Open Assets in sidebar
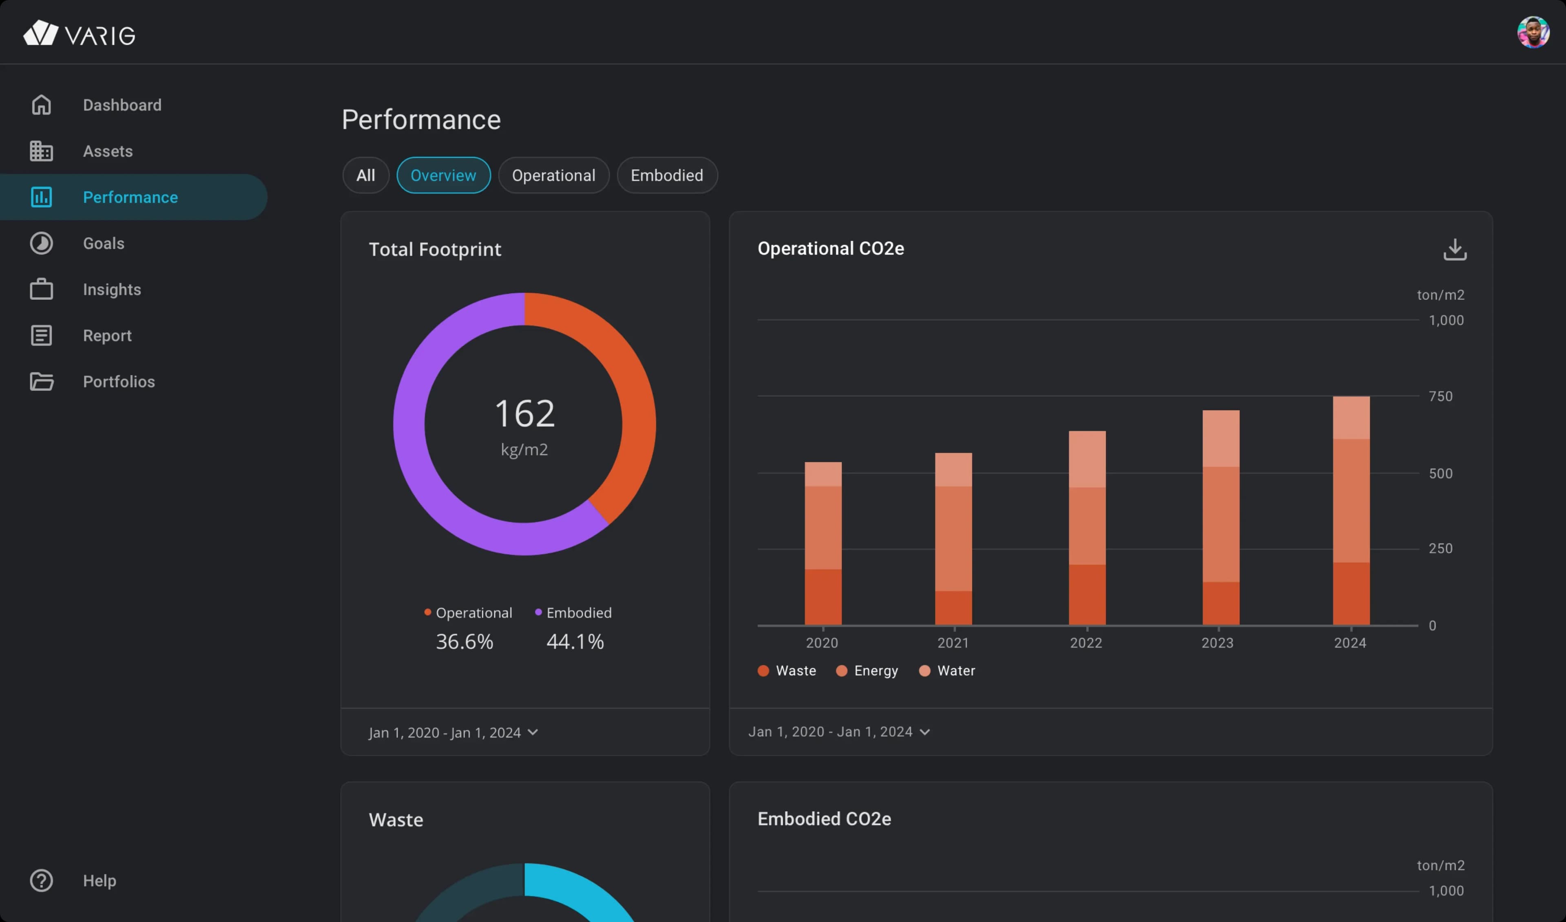The width and height of the screenshot is (1566, 922). (x=108, y=151)
